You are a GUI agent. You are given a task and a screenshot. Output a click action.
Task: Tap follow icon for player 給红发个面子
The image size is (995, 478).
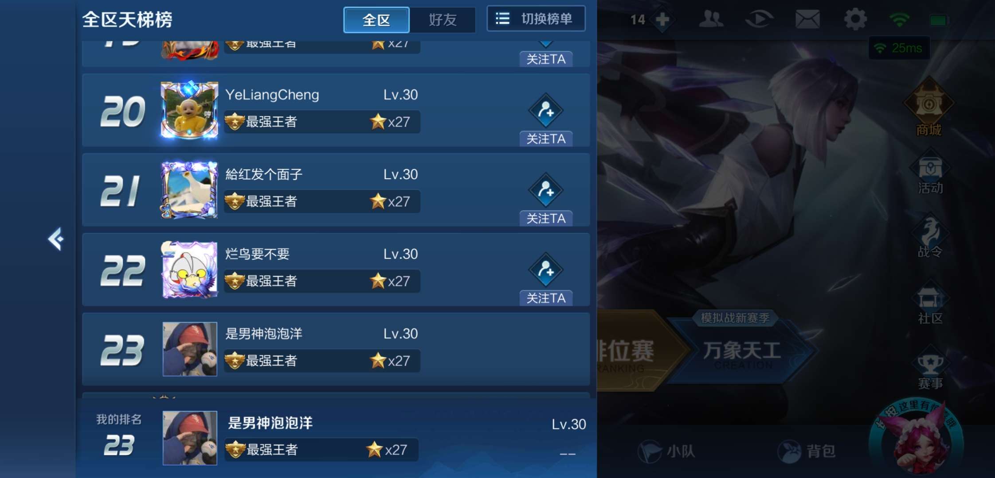point(546,190)
